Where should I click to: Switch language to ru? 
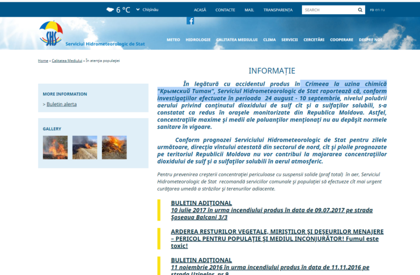[x=383, y=10]
